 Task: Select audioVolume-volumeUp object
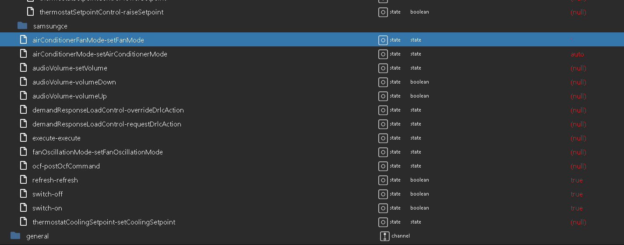point(70,96)
